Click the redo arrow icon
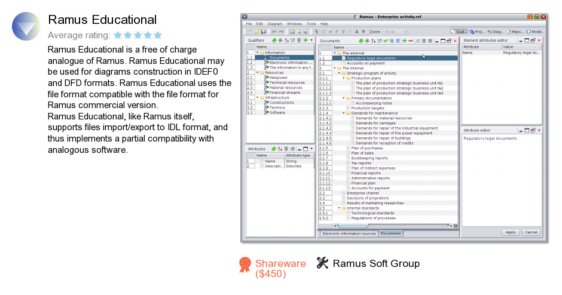 282,32
